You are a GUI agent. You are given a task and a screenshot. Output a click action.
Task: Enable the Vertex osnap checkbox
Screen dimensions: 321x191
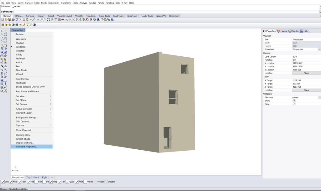pyautogui.click(x=85, y=182)
